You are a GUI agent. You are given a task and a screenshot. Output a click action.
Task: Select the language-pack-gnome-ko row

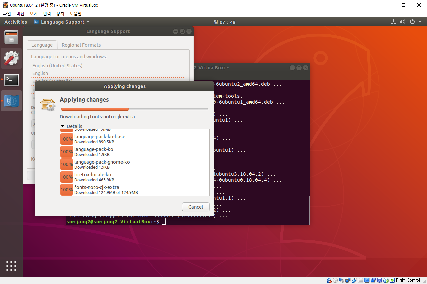click(x=135, y=164)
